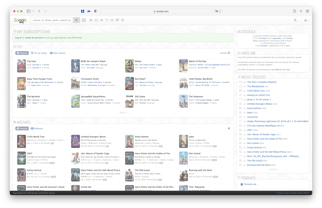Image resolution: width=322 pixels, height=208 pixels.
Task: Reload the zoogle.com page
Action: [220, 11]
